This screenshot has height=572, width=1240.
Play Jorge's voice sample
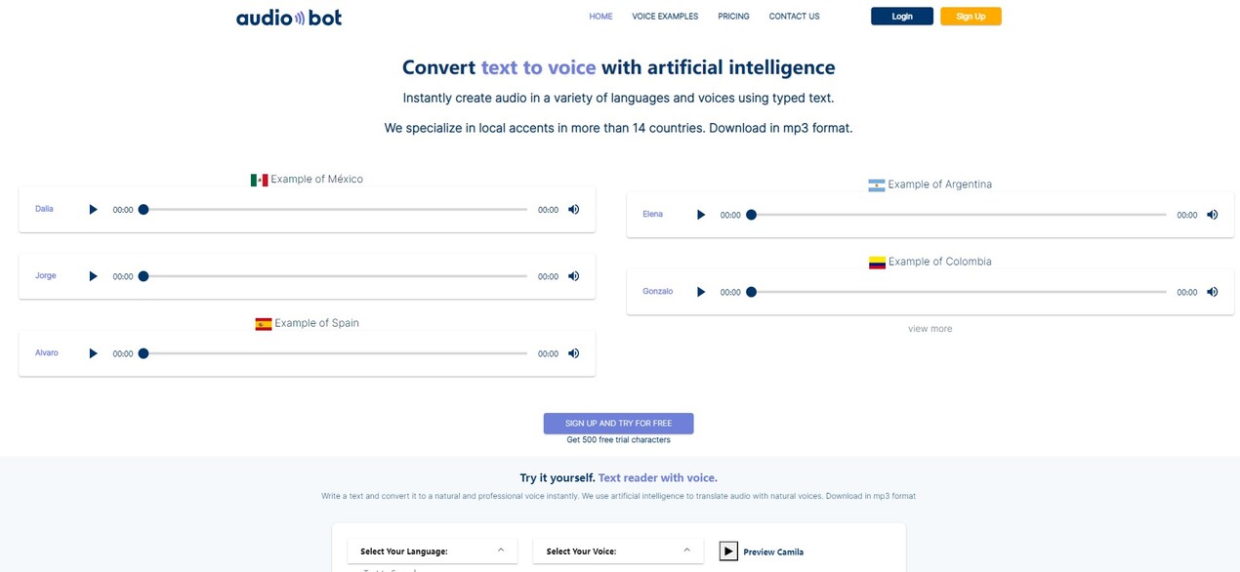94,276
